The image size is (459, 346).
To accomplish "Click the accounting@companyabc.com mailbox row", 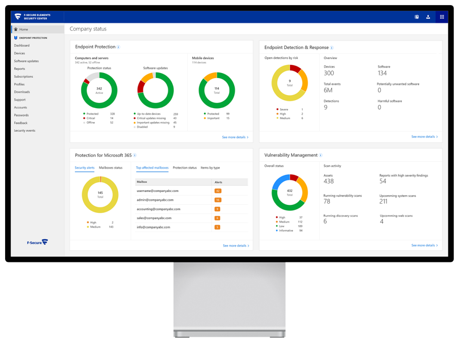I will coord(192,209).
